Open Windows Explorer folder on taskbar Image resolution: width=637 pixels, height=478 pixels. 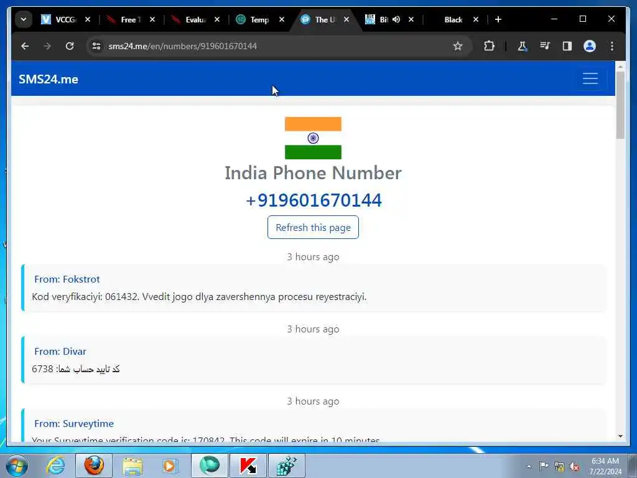pos(133,466)
